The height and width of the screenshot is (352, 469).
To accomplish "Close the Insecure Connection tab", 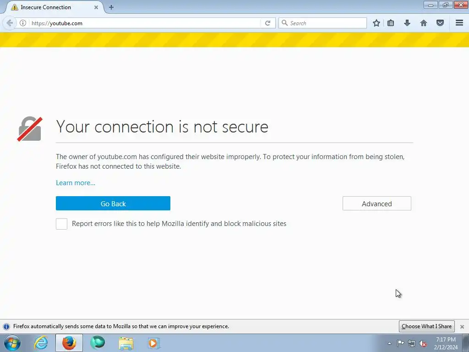I will point(96,7).
